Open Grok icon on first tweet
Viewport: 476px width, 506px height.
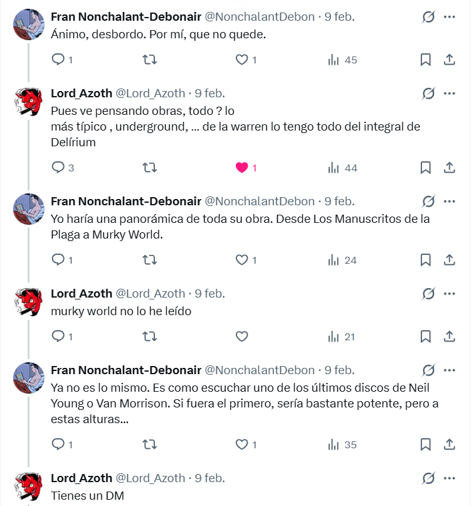click(428, 17)
